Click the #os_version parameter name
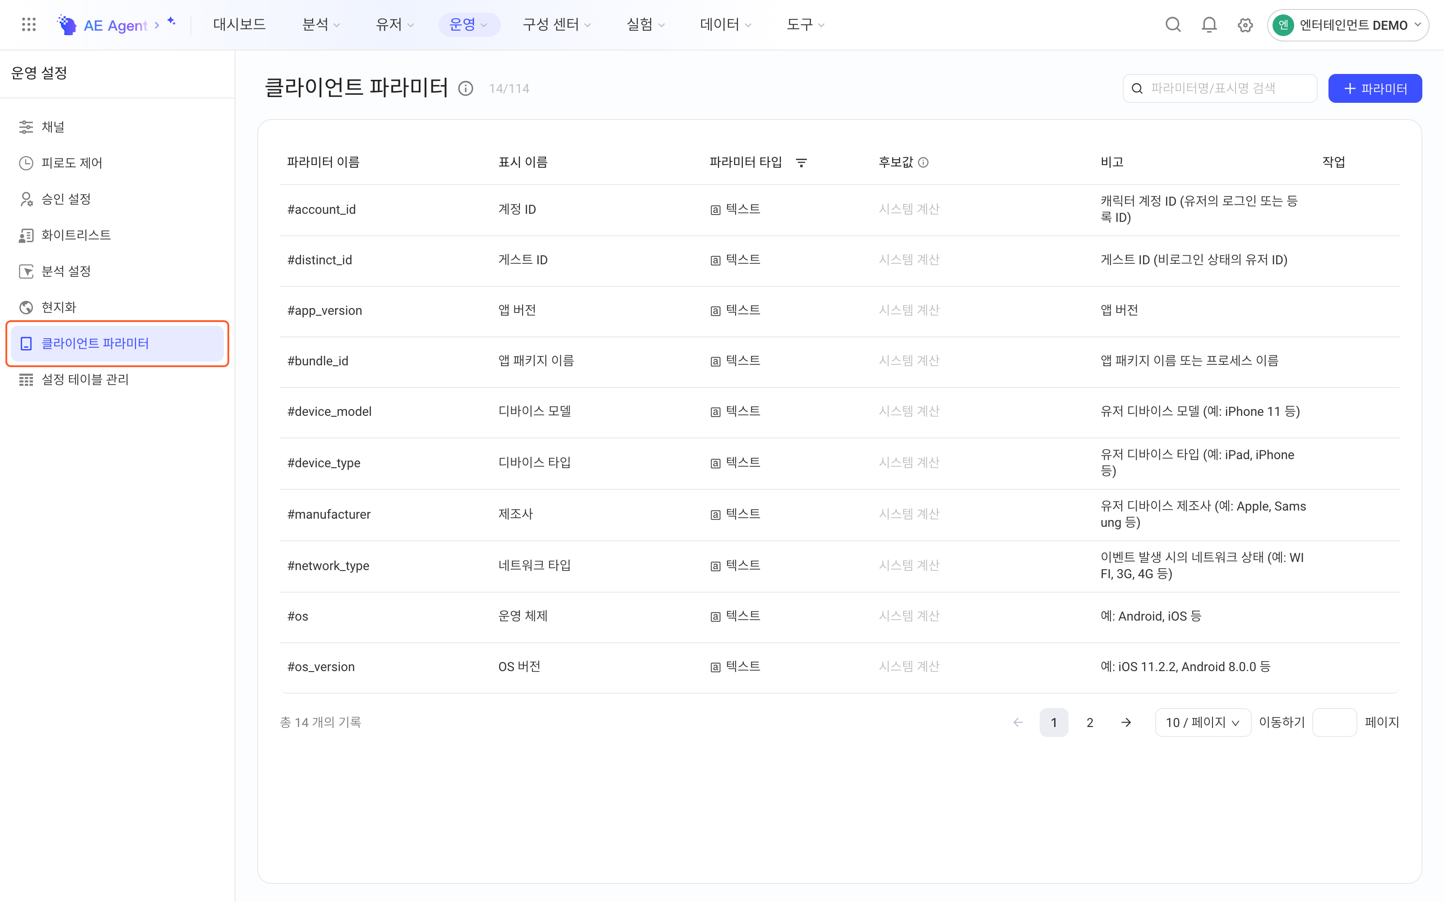This screenshot has height=902, width=1444. [x=320, y=667]
